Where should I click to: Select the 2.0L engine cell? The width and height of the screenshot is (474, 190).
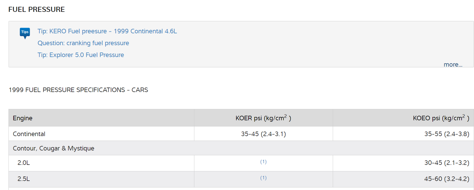[x=24, y=163]
